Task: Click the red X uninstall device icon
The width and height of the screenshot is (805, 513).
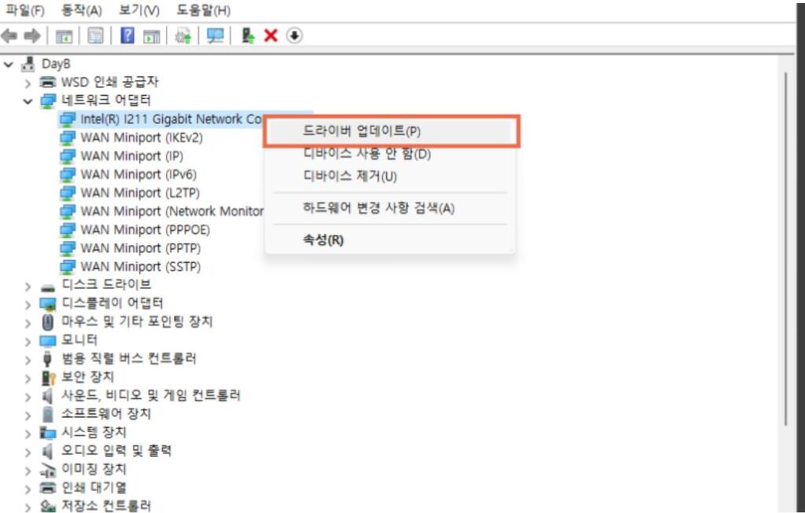Action: coord(271,36)
